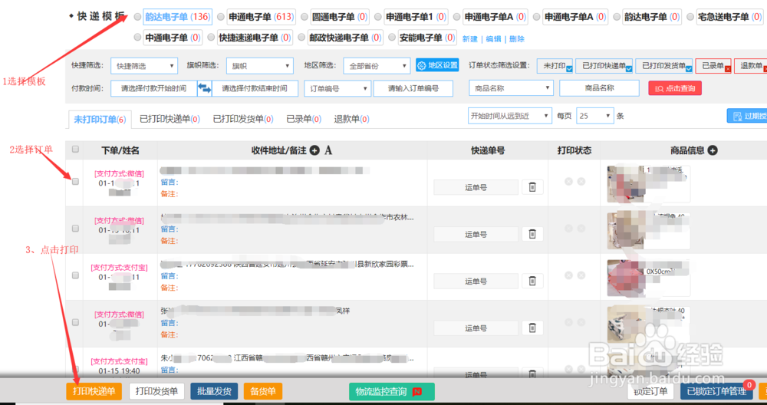Open the 全部省份 region dropdown

377,66
